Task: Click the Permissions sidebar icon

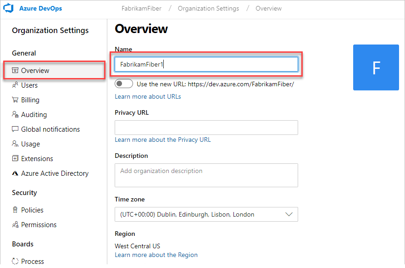Action: pos(15,224)
